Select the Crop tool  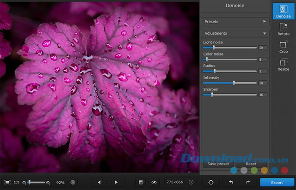[284, 46]
